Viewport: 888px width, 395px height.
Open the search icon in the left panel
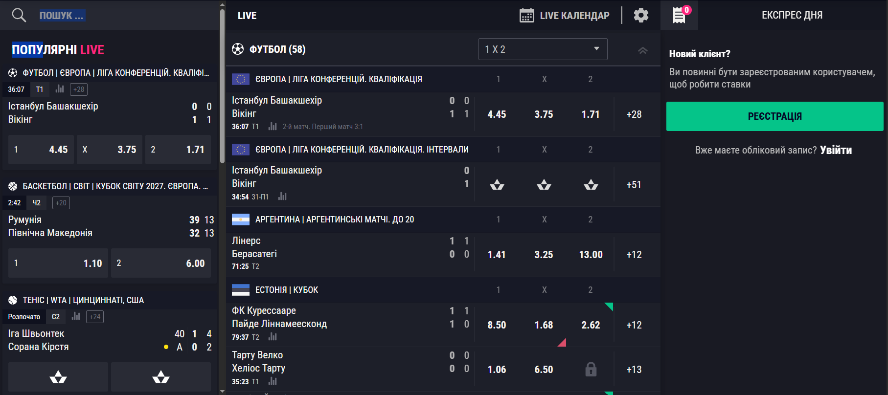click(x=19, y=15)
